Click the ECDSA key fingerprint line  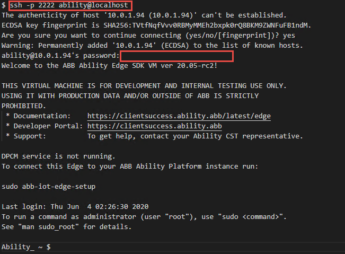156,25
